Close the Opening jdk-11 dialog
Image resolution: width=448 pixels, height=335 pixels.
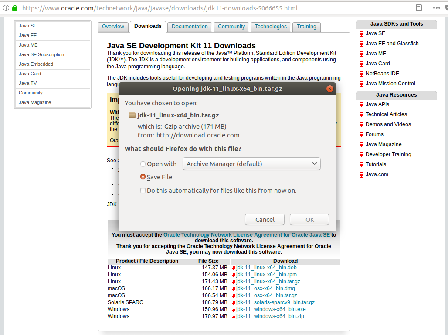click(330, 89)
